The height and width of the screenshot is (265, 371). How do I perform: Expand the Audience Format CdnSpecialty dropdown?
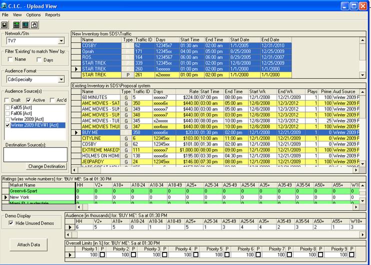pyautogui.click(x=61, y=79)
